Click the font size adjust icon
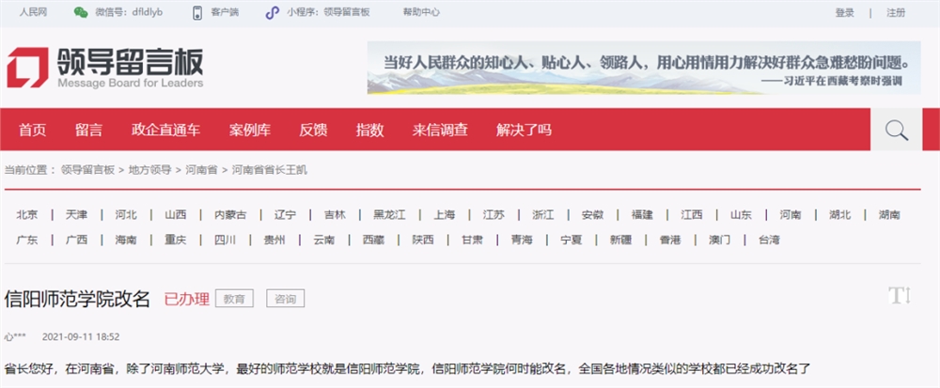This screenshot has width=940, height=388. (x=900, y=295)
